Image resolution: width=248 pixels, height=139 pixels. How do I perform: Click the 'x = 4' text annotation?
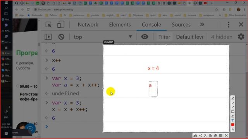153,68
